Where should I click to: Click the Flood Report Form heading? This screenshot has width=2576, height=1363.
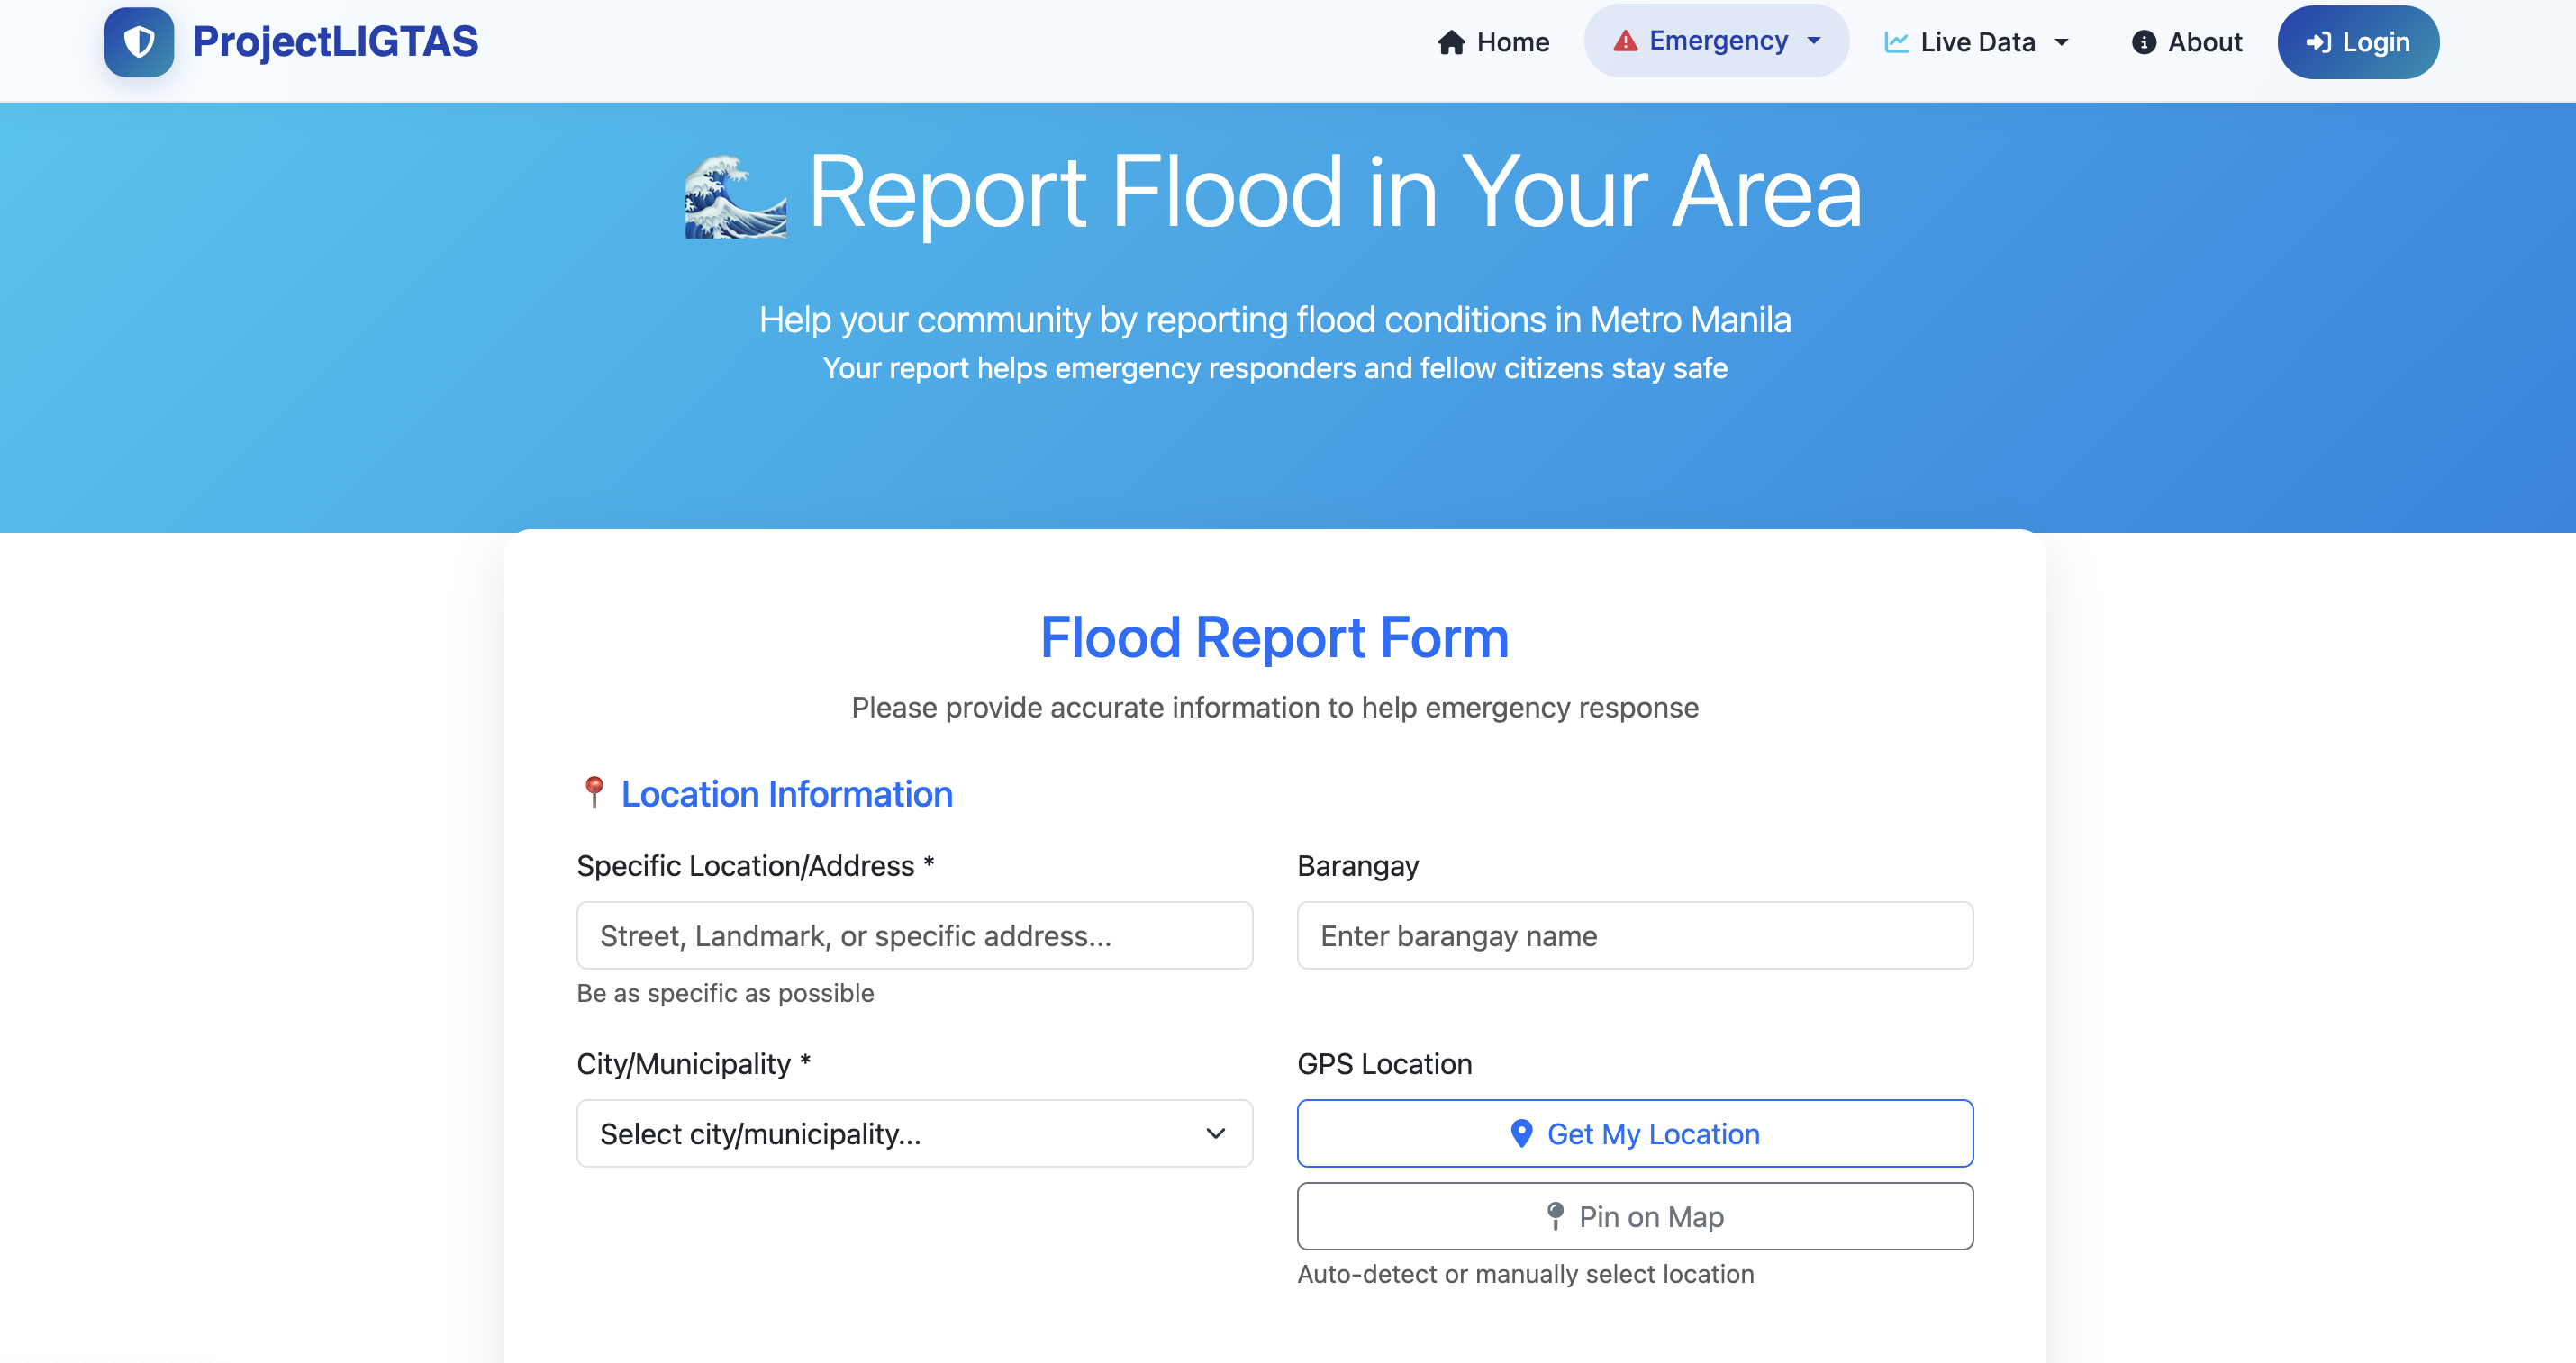tap(1274, 636)
